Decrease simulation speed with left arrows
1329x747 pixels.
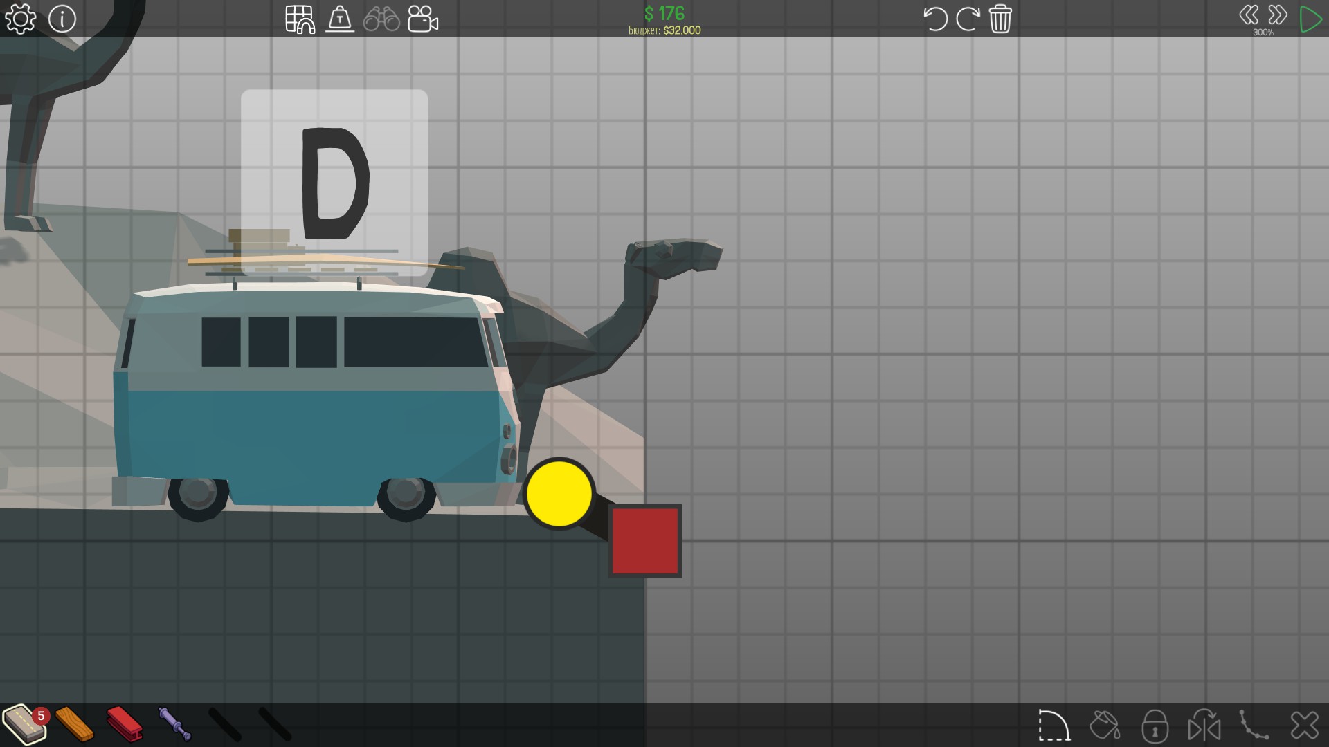point(1249,15)
